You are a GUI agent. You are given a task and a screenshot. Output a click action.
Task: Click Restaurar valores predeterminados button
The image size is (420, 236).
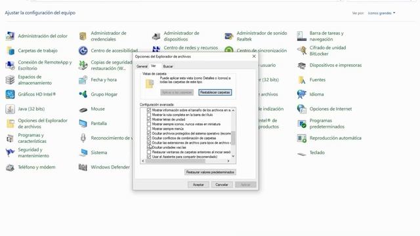click(x=210, y=172)
